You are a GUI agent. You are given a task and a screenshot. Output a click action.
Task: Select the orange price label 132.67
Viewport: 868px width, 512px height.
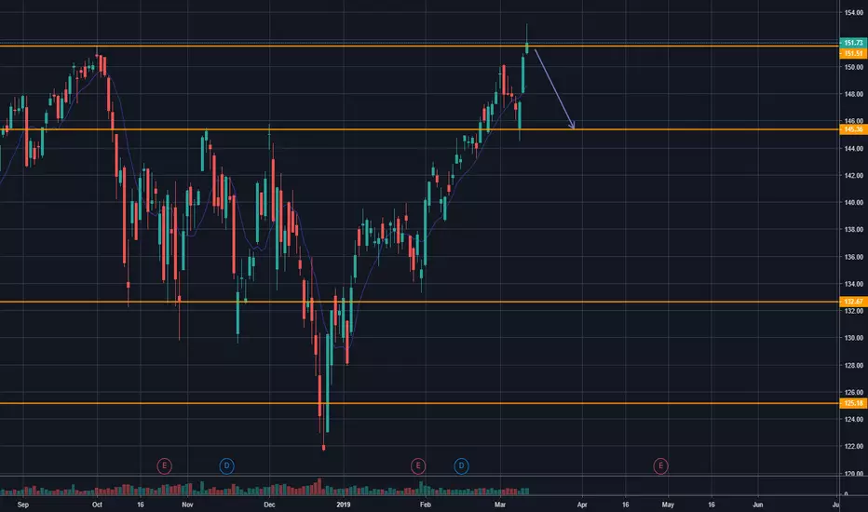coord(853,302)
